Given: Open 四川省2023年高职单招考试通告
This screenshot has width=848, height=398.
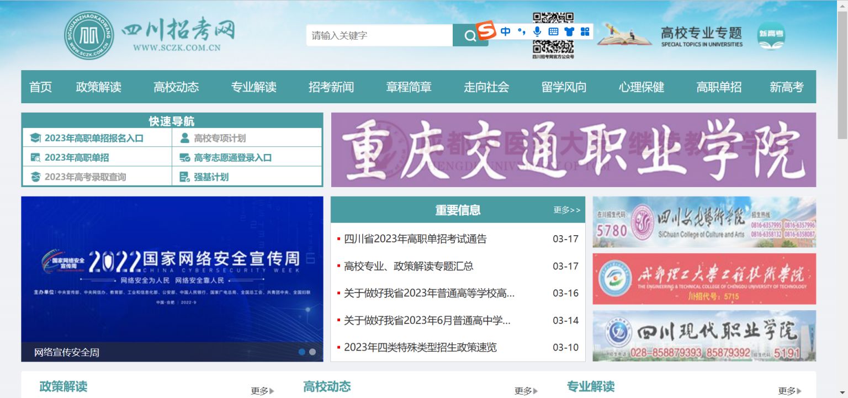Looking at the screenshot, I should tap(415, 239).
